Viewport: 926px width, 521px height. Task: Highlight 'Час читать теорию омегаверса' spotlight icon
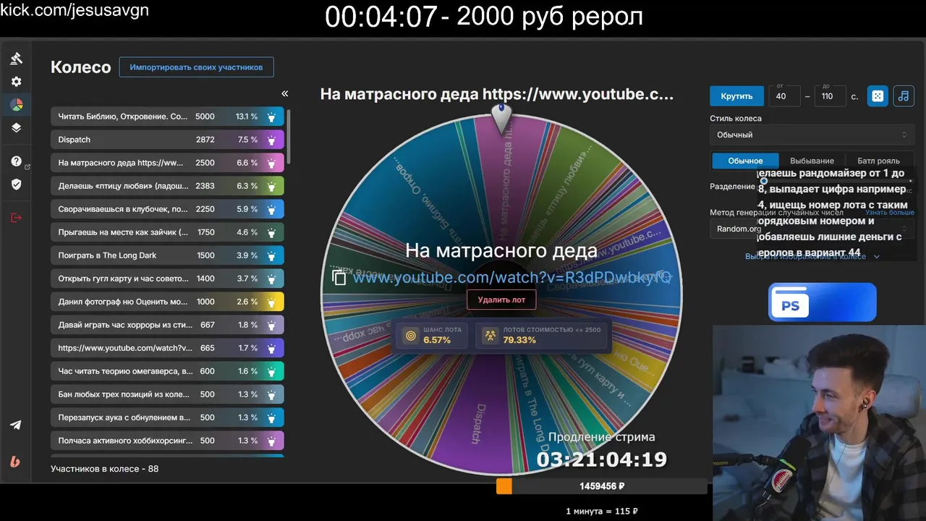pyautogui.click(x=271, y=371)
